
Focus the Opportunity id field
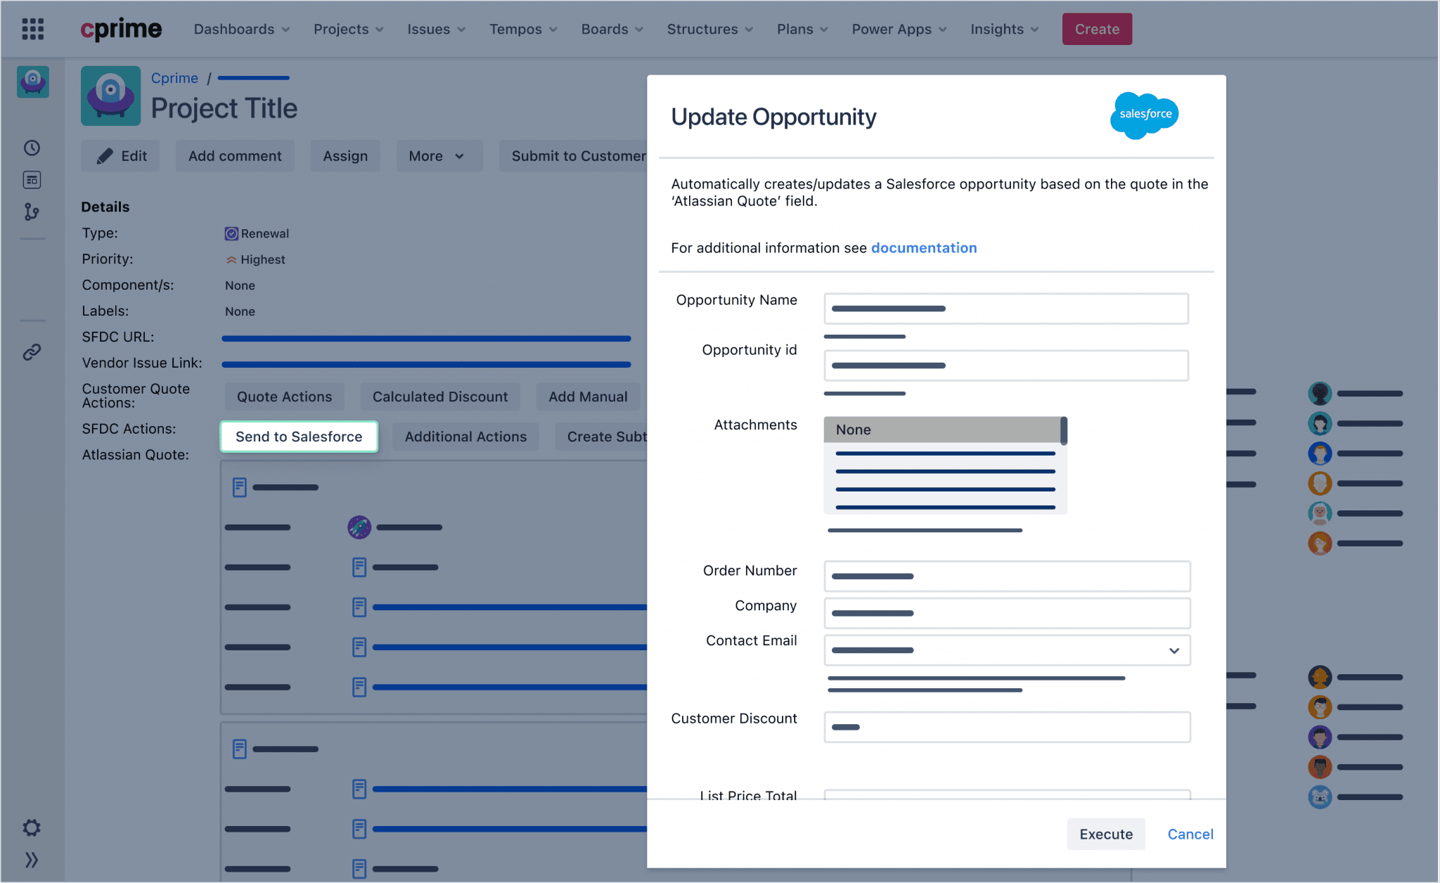tap(1006, 366)
